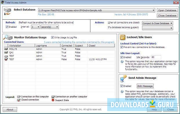The width and height of the screenshot is (180, 114).
Task: Toggle Idle User Logout Enabled checkbox
Action: click(x=121, y=57)
